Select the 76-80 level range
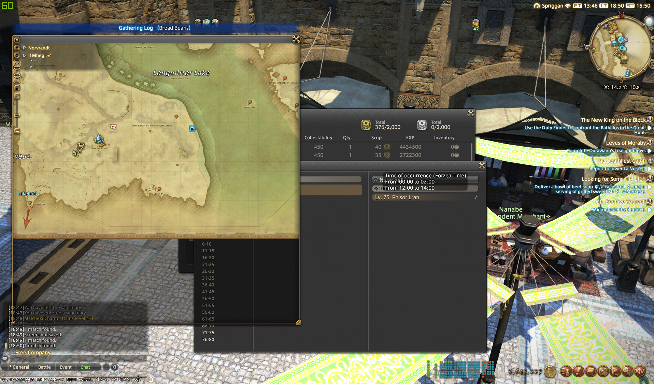The image size is (654, 384). tap(208, 339)
